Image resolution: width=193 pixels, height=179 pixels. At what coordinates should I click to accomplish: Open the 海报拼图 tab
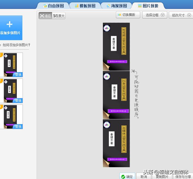tap(116, 6)
